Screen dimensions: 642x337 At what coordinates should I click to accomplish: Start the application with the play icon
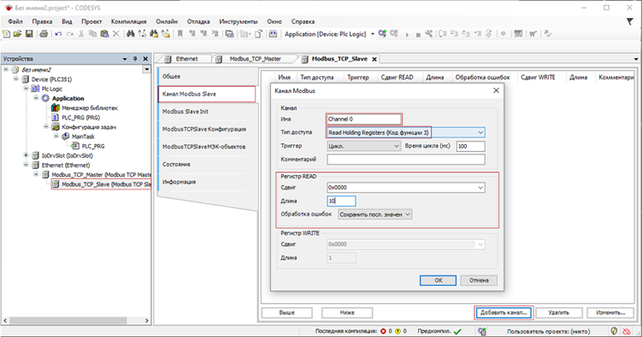[407, 35]
